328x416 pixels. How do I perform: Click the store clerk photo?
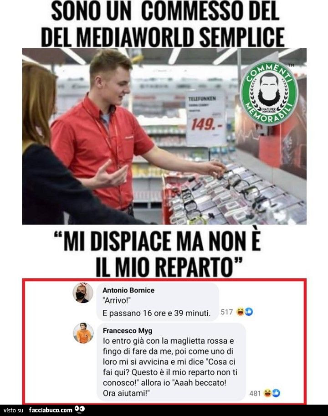(x=164, y=136)
